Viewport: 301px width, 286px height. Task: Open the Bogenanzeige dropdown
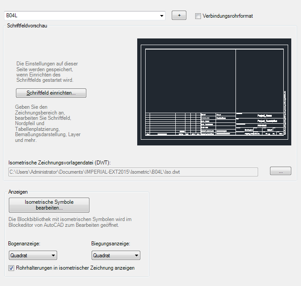pos(33,255)
